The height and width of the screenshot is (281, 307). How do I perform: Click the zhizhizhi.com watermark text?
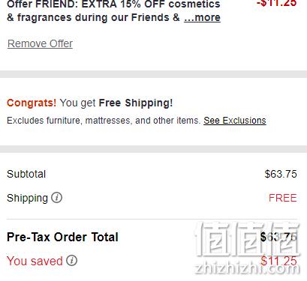pyautogui.click(x=247, y=268)
